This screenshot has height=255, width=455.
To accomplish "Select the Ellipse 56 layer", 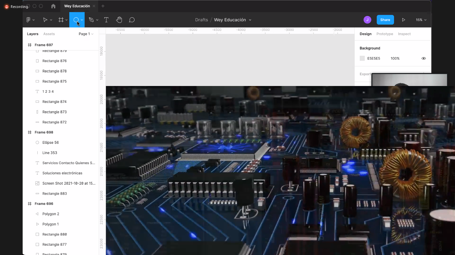I will pyautogui.click(x=51, y=142).
